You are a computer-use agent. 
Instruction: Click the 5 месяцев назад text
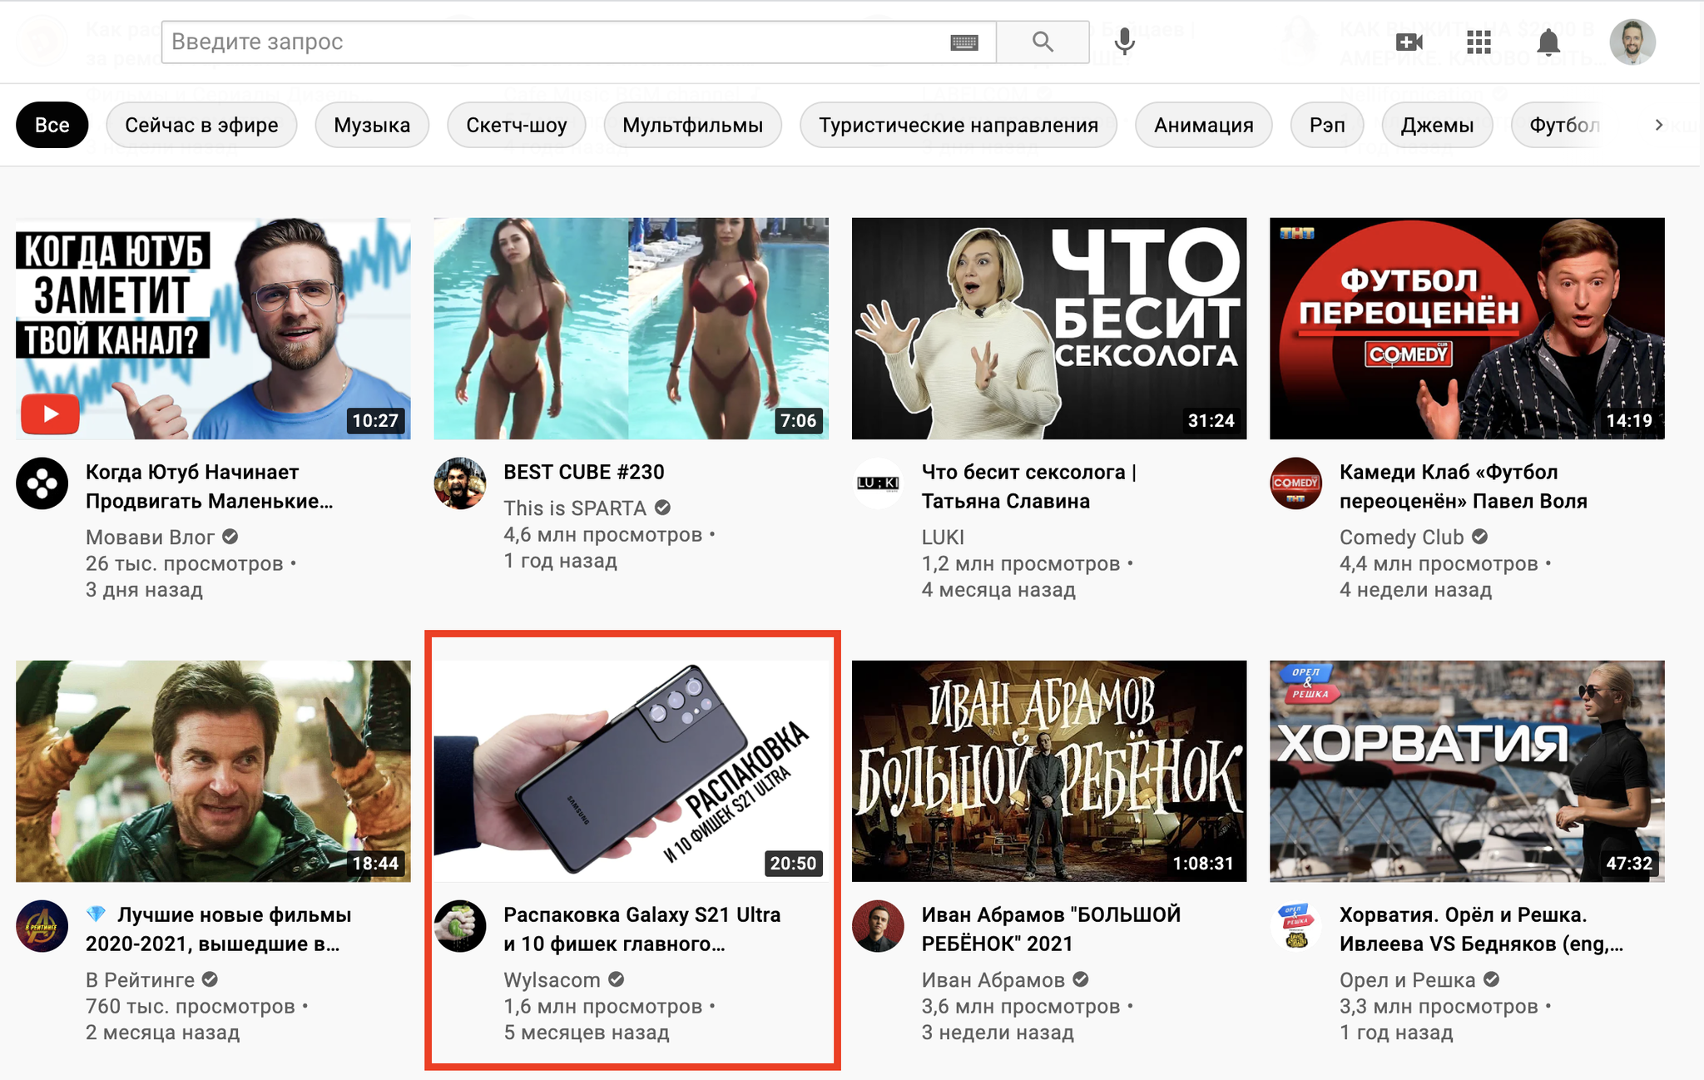(587, 1033)
